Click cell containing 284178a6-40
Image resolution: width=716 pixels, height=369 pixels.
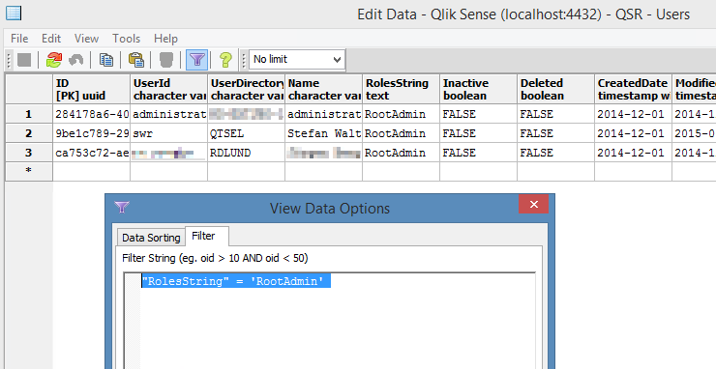coord(91,114)
